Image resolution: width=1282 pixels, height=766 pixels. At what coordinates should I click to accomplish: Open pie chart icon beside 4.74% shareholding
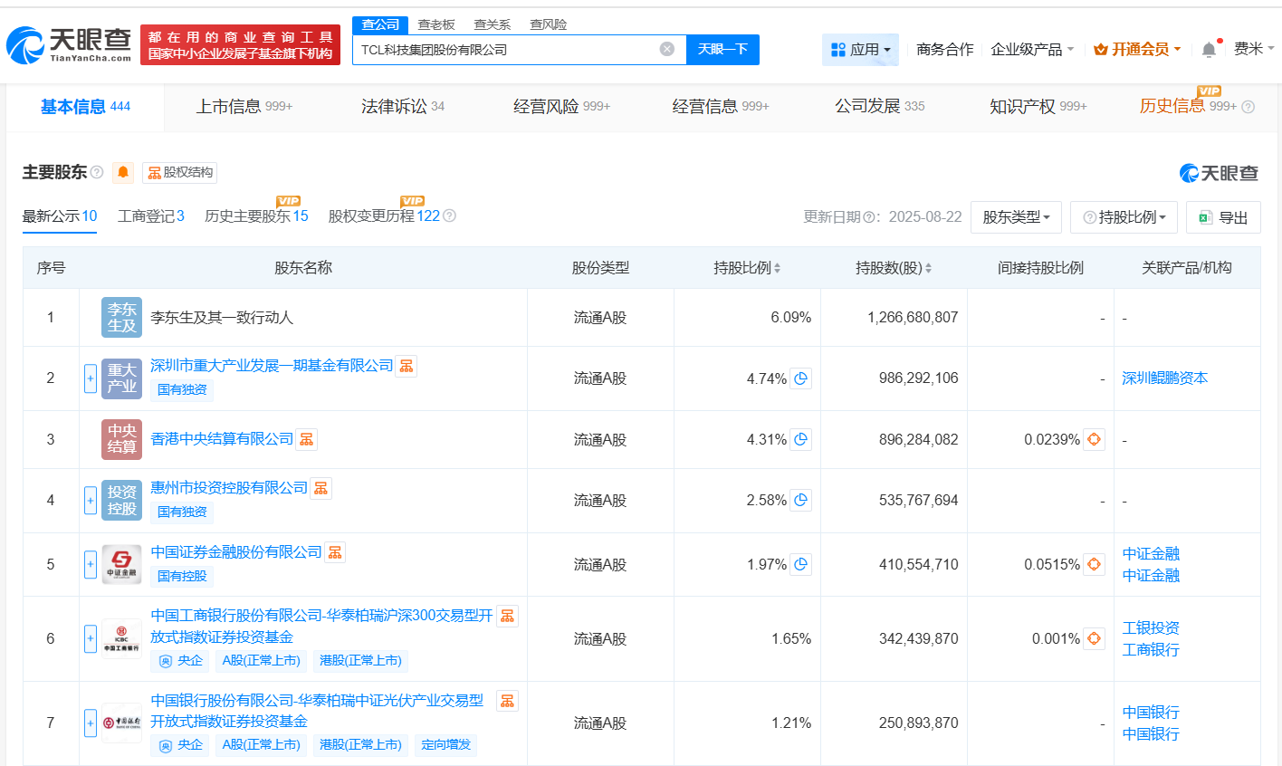800,378
